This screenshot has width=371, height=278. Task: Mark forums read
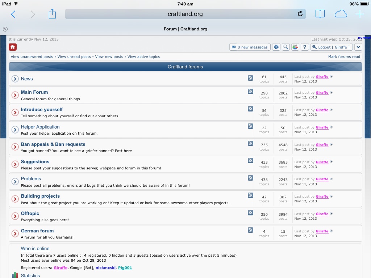344,57
